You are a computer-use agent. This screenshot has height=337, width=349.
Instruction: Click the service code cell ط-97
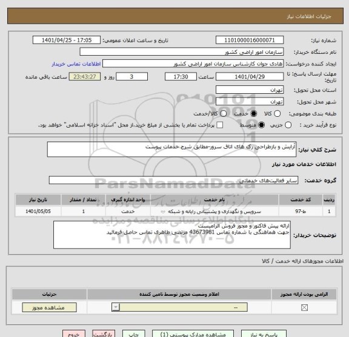[x=301, y=211]
